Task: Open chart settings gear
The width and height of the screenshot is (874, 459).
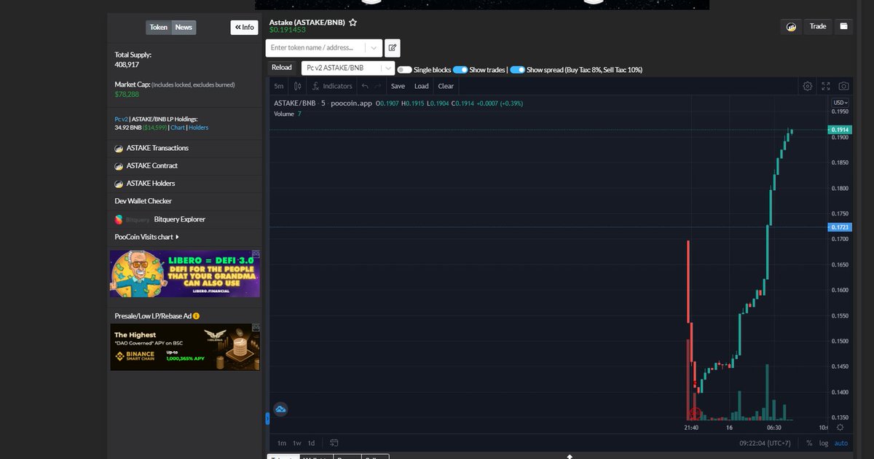Action: [x=808, y=86]
